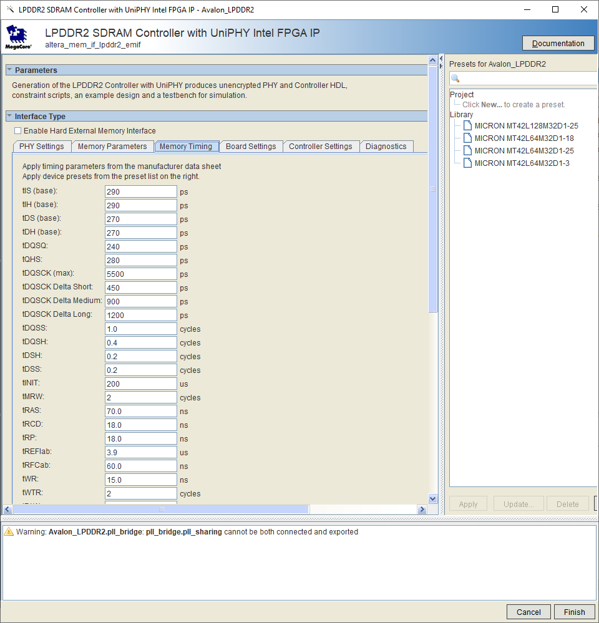
Task: Click the scroll-down arrow of the parameters pane
Action: pyautogui.click(x=433, y=498)
